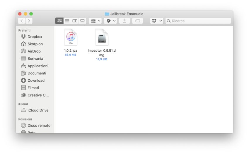This screenshot has height=154, width=249.
Task: Switch to column view
Action: (75, 21)
